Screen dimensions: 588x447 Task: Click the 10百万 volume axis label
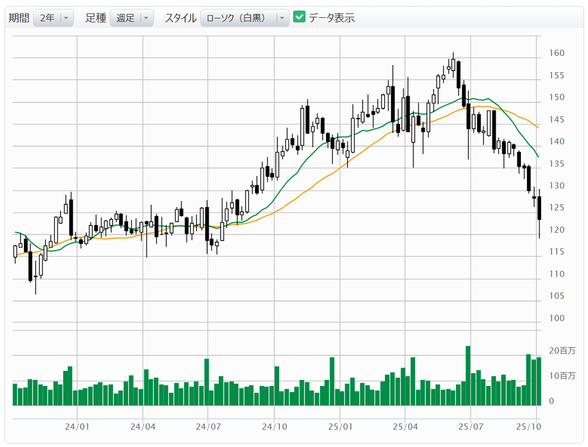point(562,375)
